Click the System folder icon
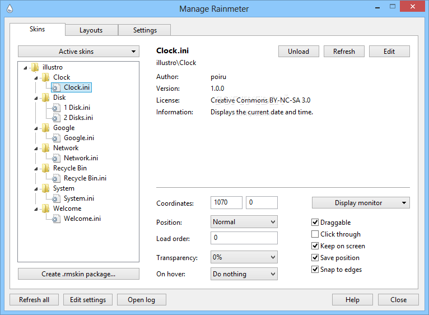Viewport: 429px width, 315px height. pyautogui.click(x=46, y=188)
